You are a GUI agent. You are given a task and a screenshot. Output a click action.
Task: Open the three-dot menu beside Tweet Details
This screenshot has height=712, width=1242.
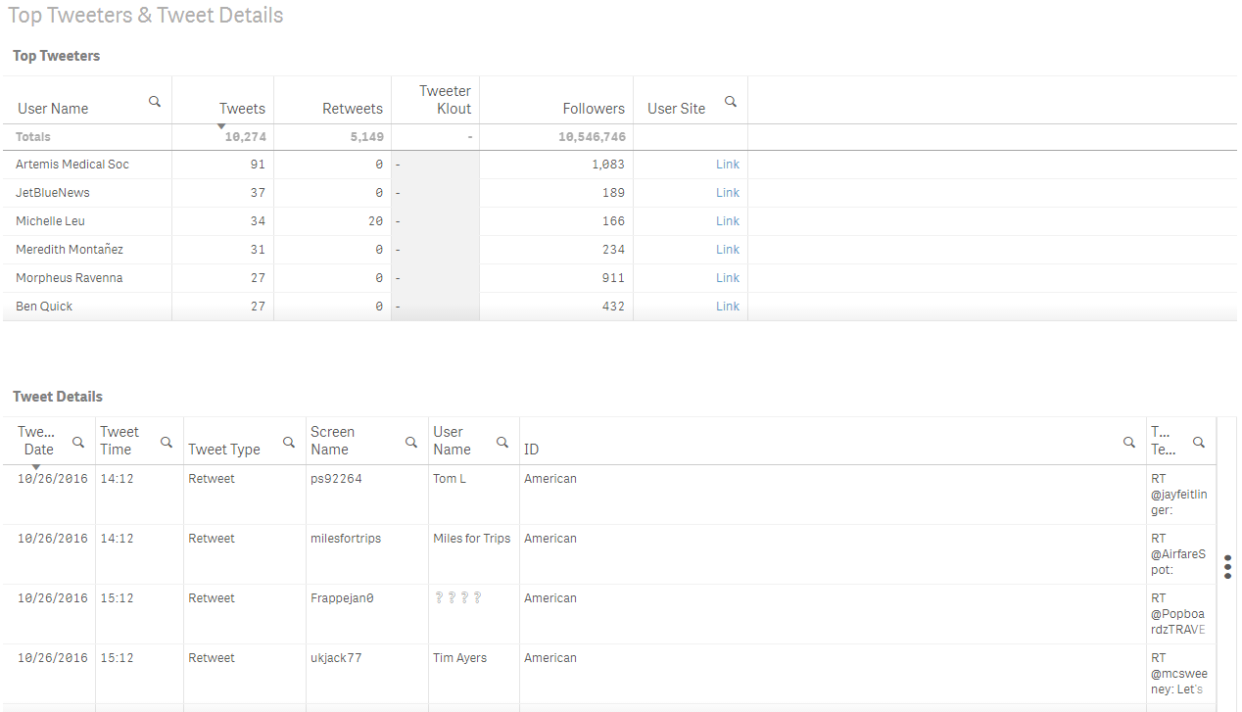[x=1228, y=567]
